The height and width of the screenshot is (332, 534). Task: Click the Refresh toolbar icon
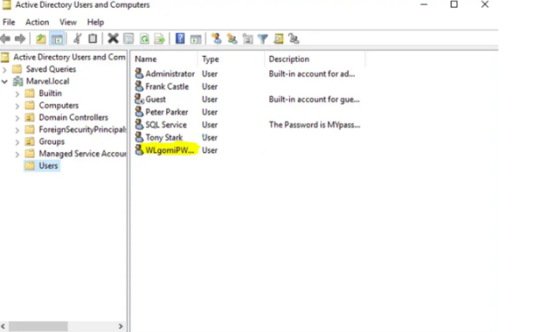[x=144, y=38]
